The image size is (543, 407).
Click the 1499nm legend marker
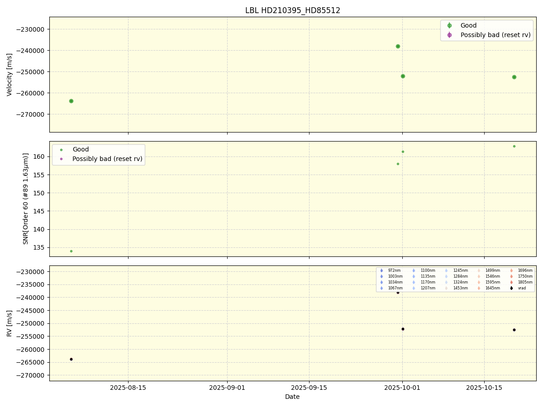tap(479, 270)
